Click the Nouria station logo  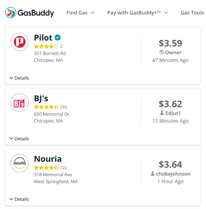point(20,163)
